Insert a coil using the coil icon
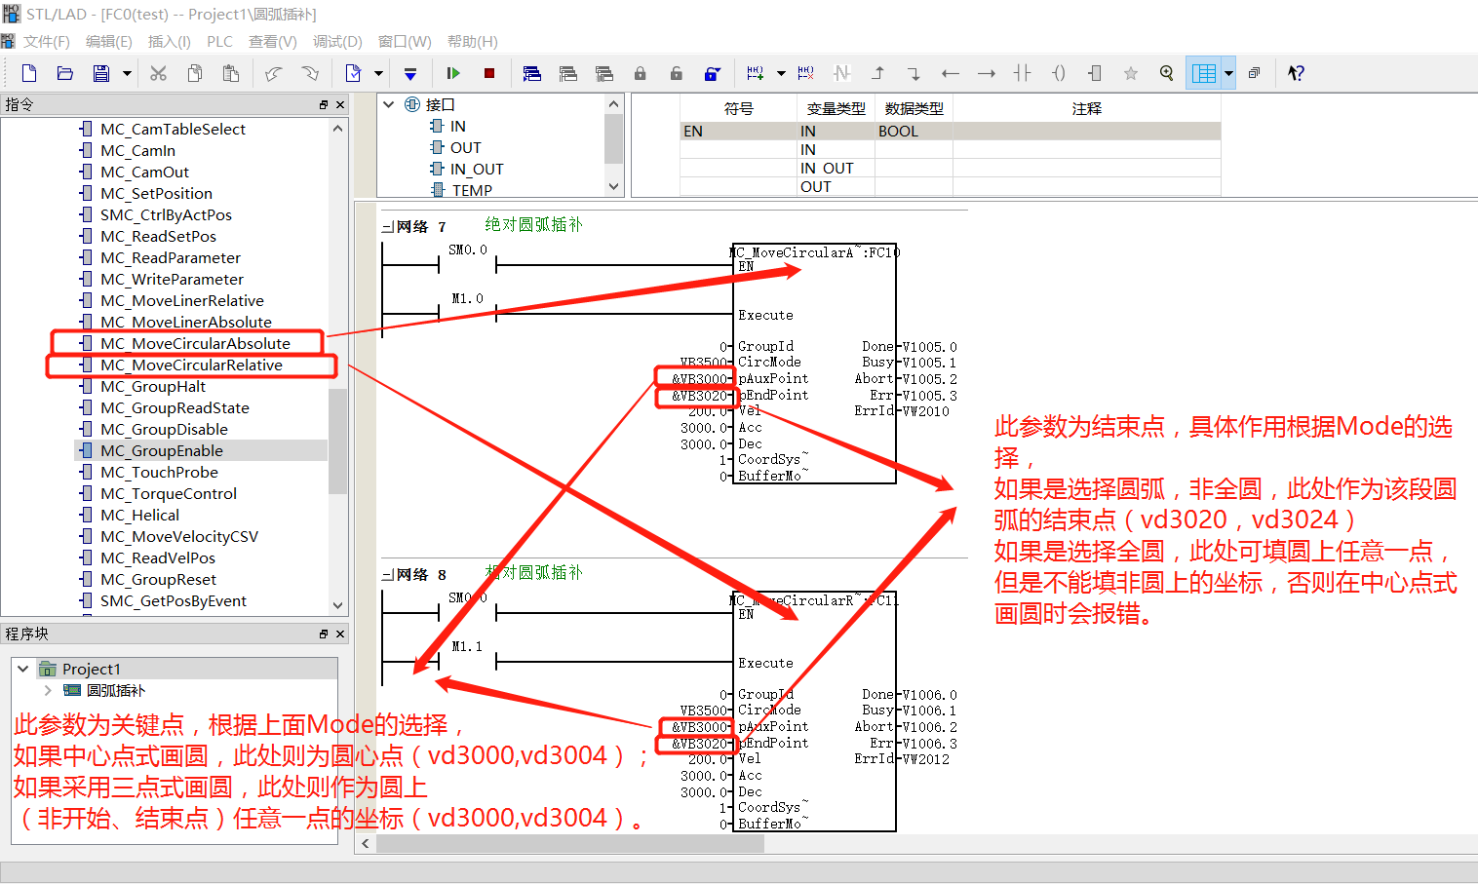This screenshot has width=1478, height=884. point(1059,73)
